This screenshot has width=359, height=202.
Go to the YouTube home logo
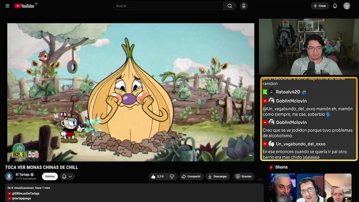tap(25, 6)
